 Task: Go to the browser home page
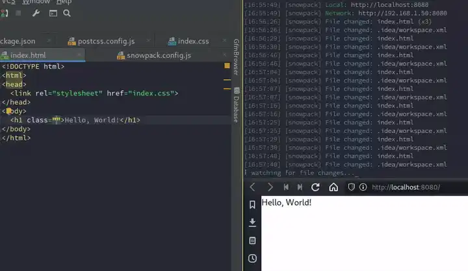333,187
